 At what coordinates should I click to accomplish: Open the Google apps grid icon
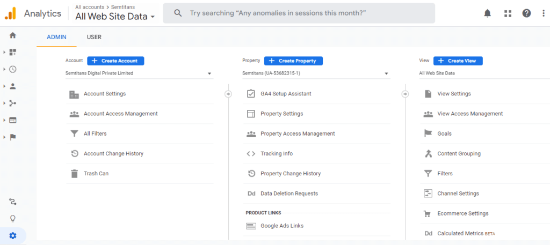(508, 13)
